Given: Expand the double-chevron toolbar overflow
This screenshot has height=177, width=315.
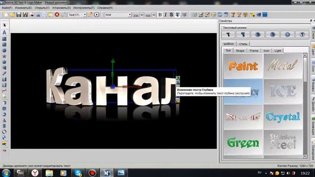Looking at the screenshot, I should coord(184,15).
